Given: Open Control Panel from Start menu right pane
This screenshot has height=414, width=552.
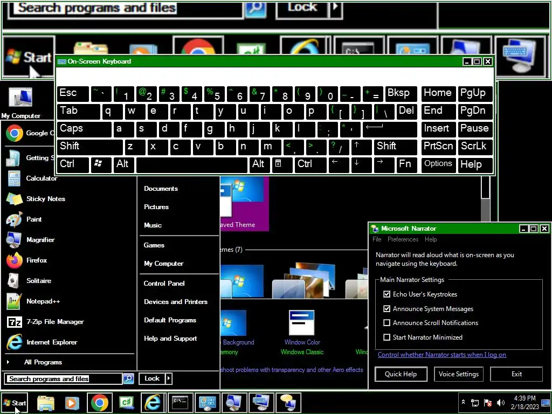Looking at the screenshot, I should coord(164,284).
